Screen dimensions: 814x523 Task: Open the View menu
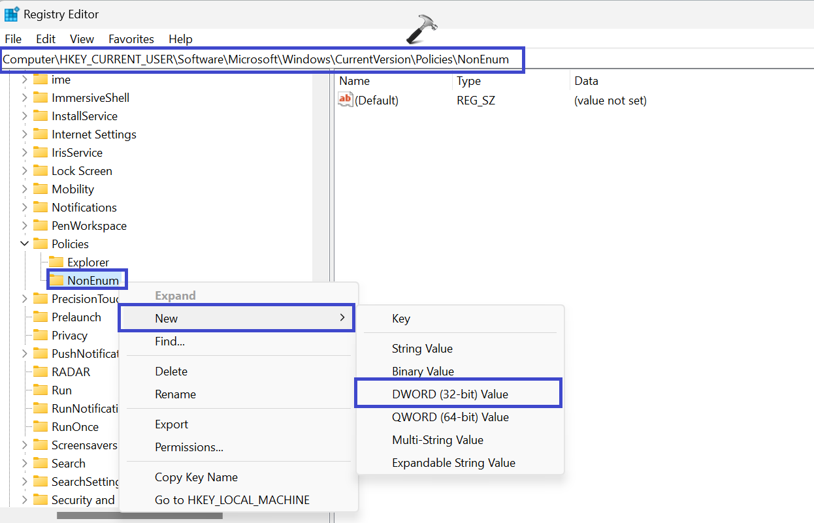(82, 39)
